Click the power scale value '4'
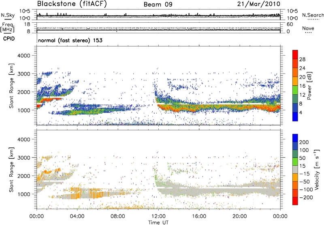This screenshot has width=324, height=225. 301,112
